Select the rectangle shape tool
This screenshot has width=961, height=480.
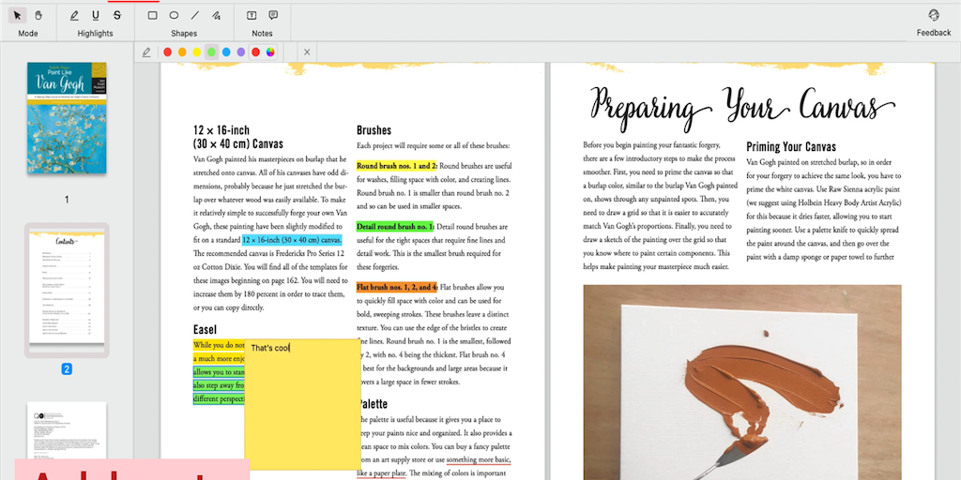(153, 15)
